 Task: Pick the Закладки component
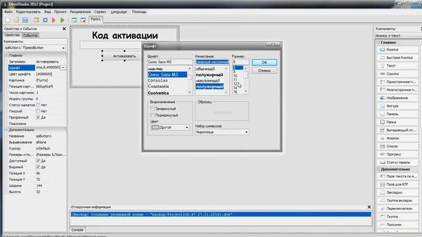point(398,193)
